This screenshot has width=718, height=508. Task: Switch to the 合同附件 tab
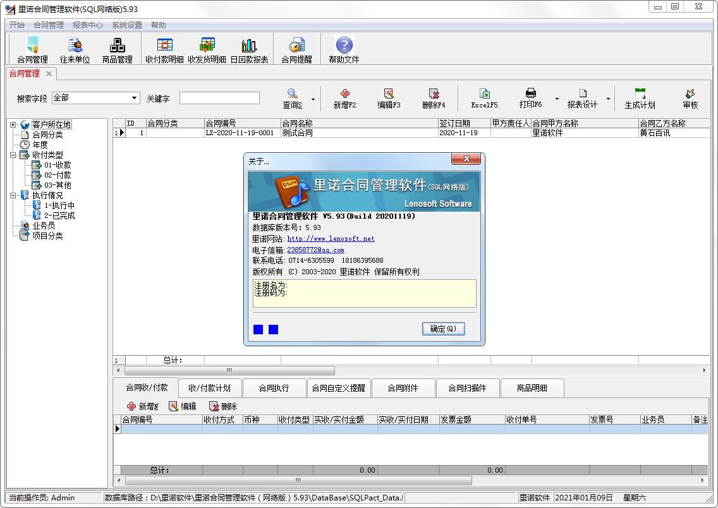[x=403, y=388]
